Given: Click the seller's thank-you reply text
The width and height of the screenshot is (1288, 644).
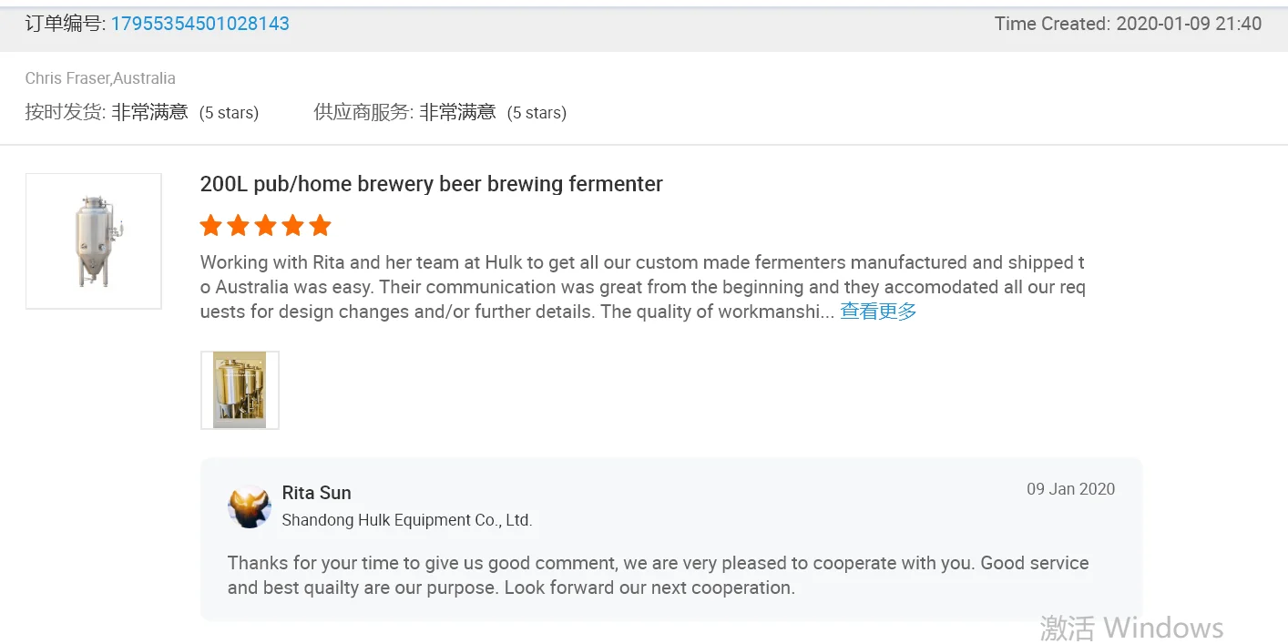Looking at the screenshot, I should pyautogui.click(x=658, y=575).
